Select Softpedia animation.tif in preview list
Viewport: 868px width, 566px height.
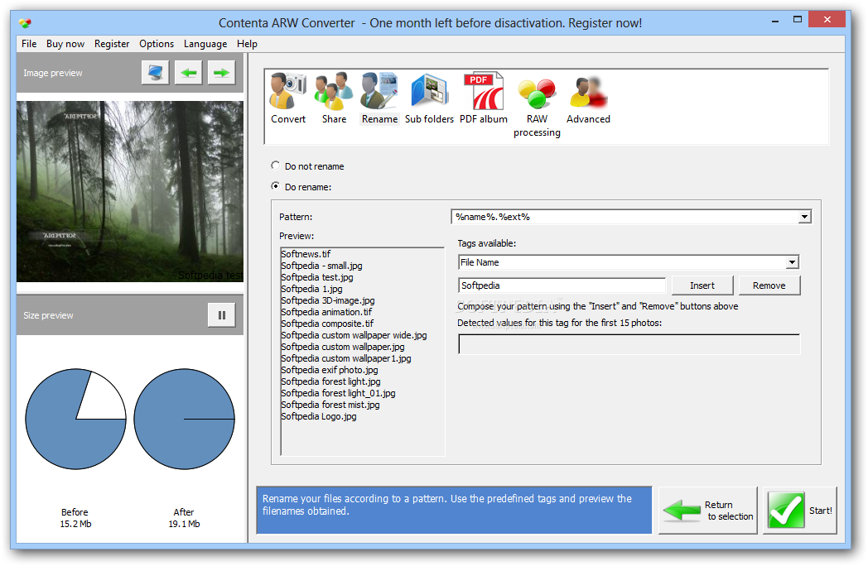(326, 312)
